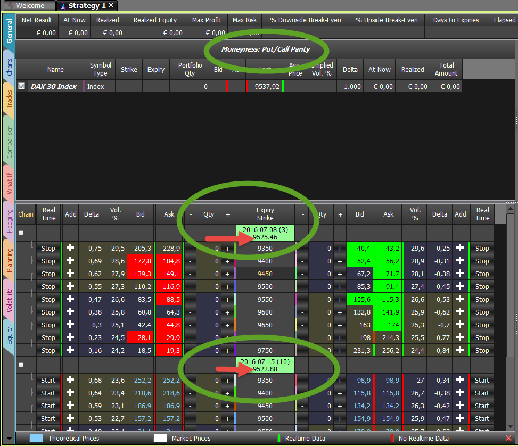Toggle the DAX 30 Index checkbox

21,86
